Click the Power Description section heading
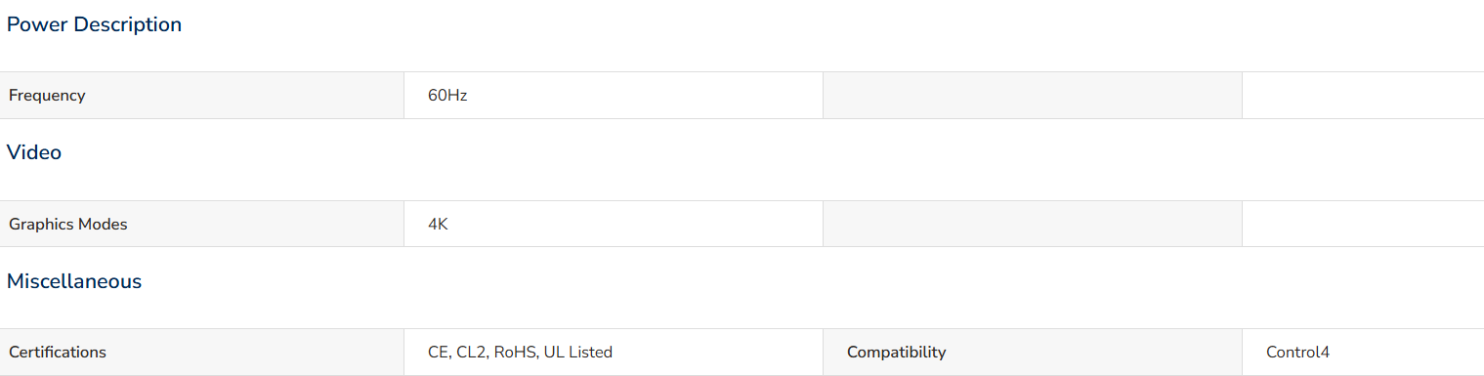This screenshot has width=1484, height=376. click(94, 24)
